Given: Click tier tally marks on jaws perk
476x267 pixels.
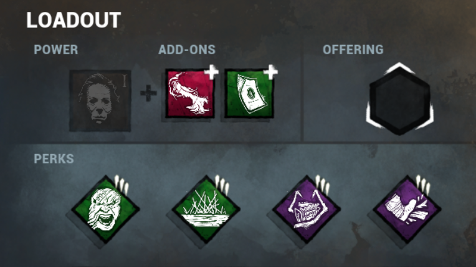Looking at the screenshot, I should (x=323, y=184).
